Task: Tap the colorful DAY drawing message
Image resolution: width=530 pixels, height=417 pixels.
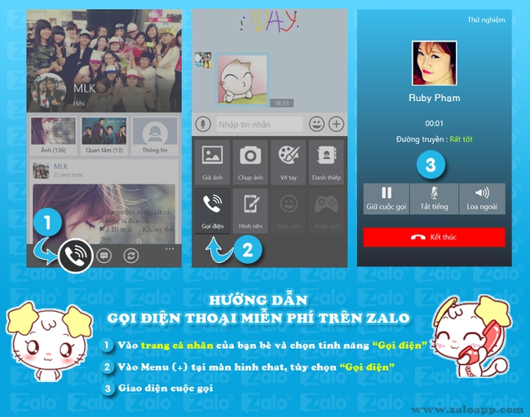Action: click(x=269, y=21)
